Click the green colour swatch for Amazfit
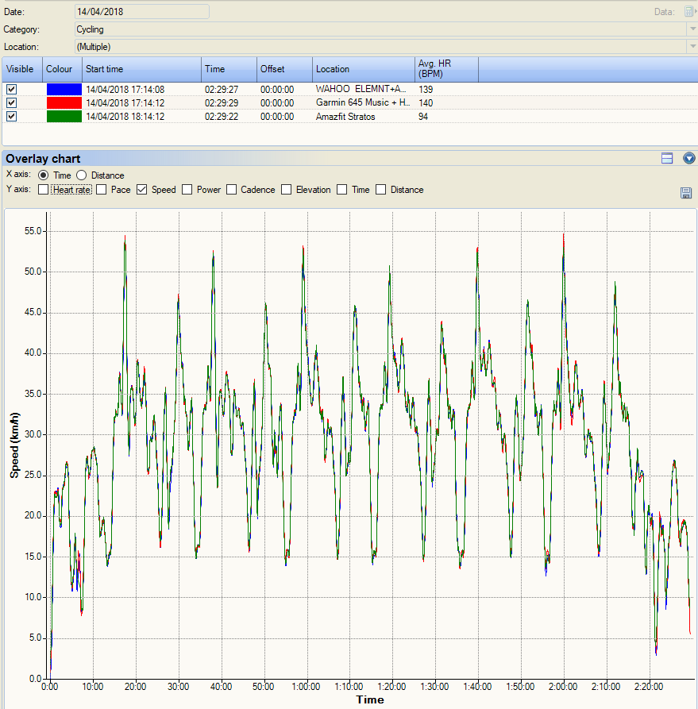This screenshot has width=698, height=709. (64, 117)
